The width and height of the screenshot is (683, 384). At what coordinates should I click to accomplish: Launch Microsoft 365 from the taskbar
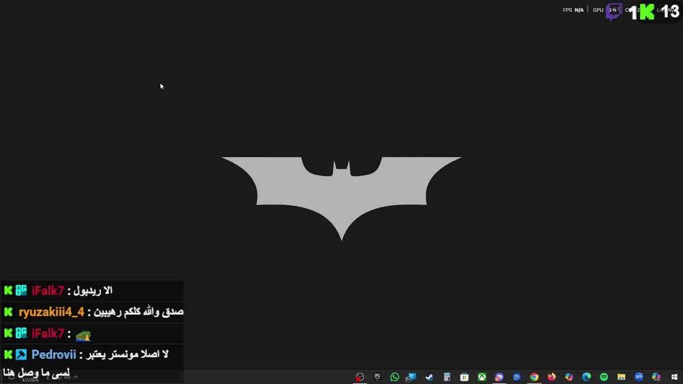(656, 377)
